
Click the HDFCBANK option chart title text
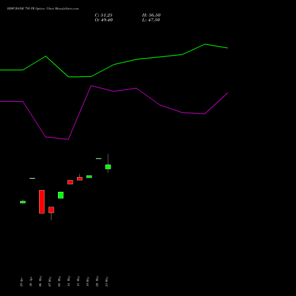[43, 9]
